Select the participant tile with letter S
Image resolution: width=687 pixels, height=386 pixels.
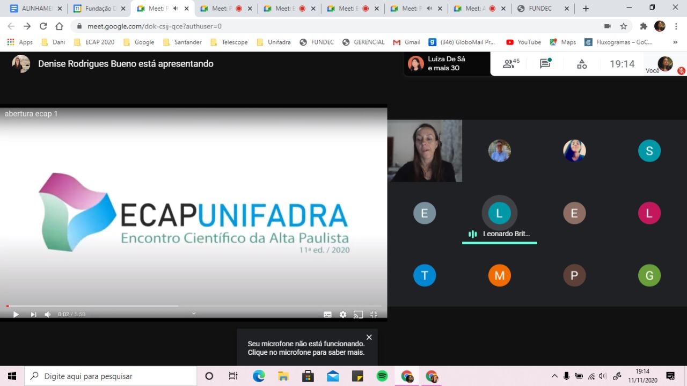tap(649, 151)
